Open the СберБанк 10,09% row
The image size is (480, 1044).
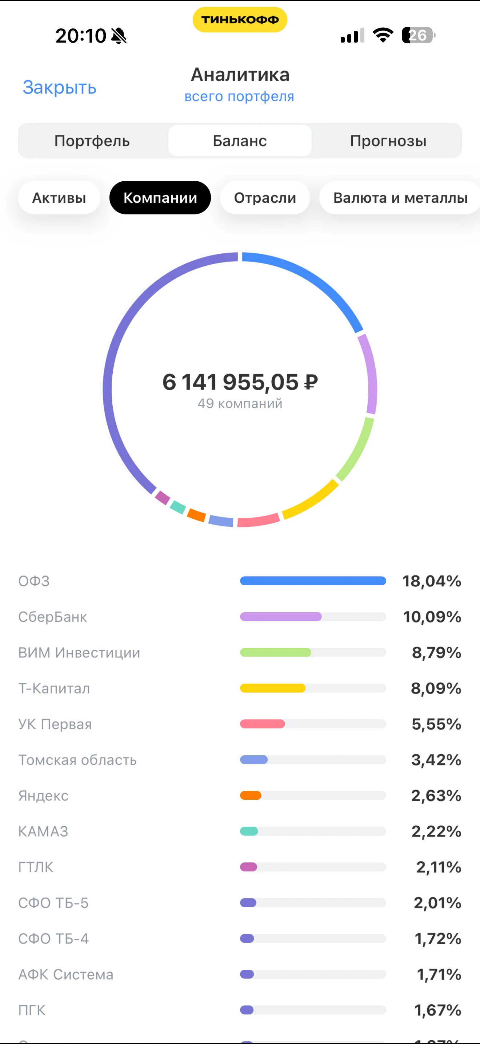coord(240,617)
